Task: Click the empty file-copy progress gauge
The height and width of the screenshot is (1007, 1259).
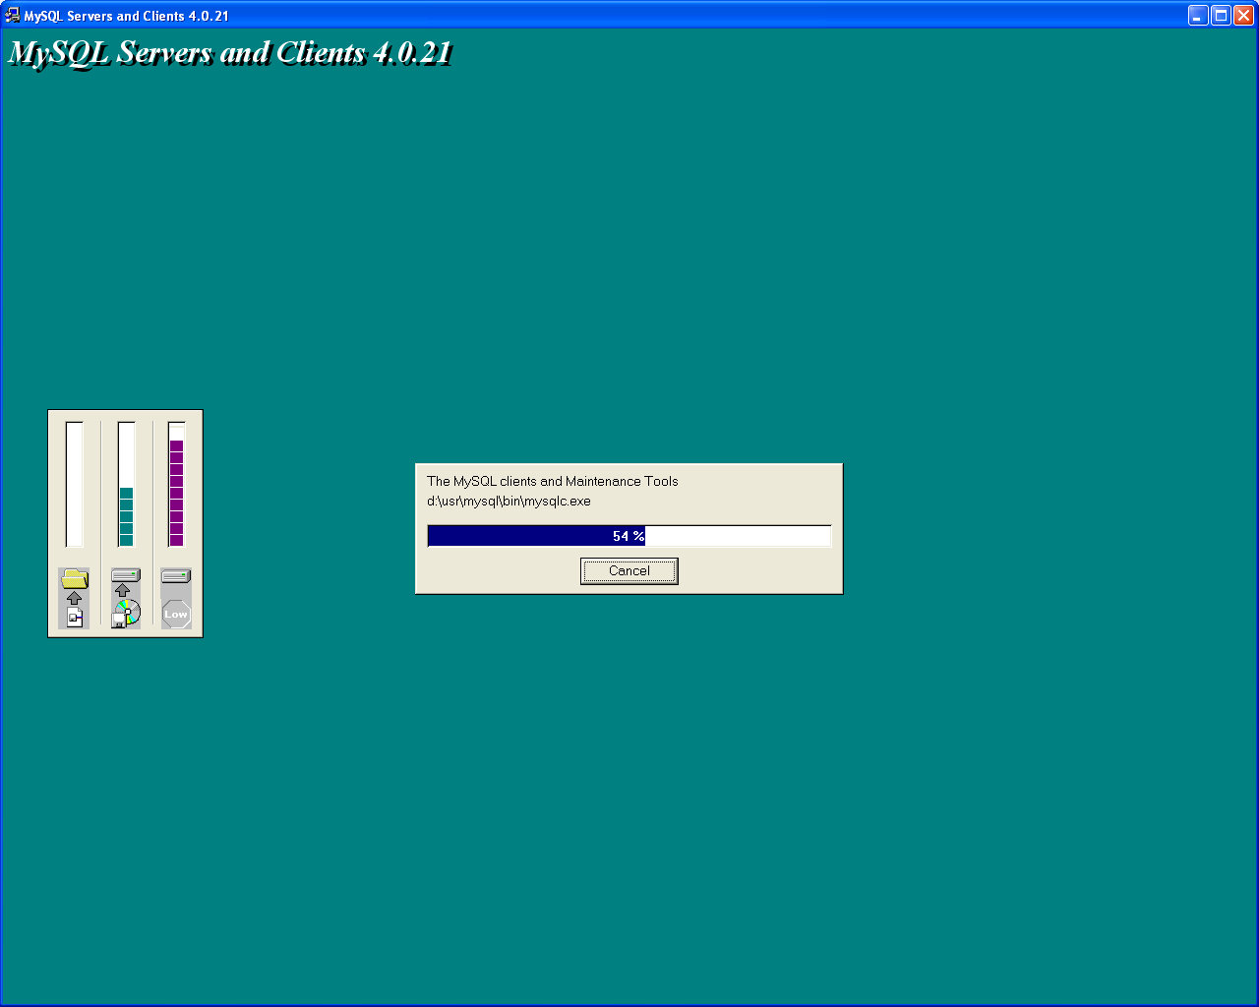Action: pos(75,484)
